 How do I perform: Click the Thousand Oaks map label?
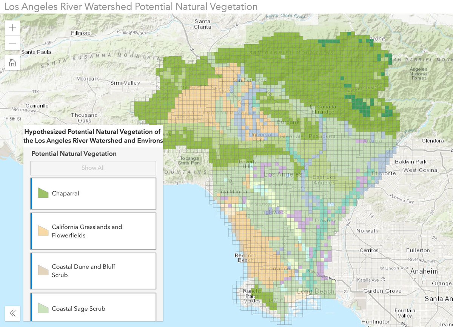pyautogui.click(x=84, y=118)
